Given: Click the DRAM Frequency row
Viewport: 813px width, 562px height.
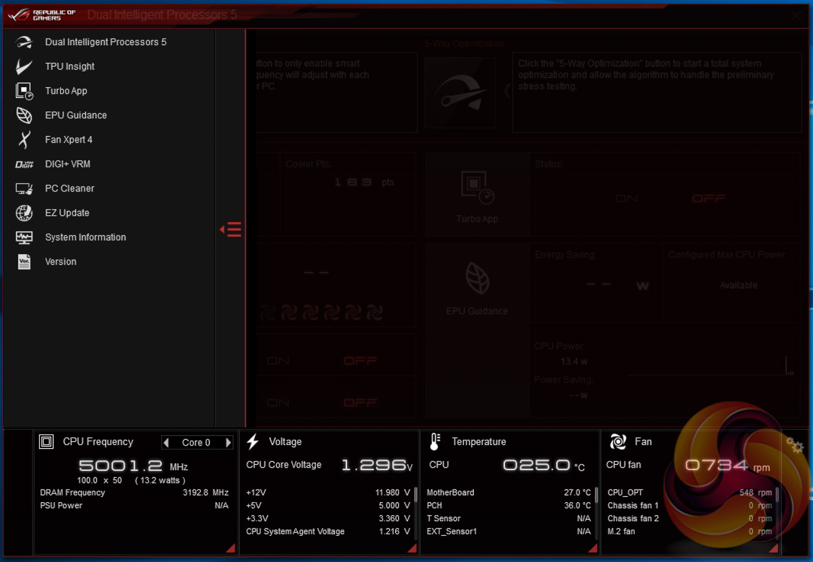Looking at the screenshot, I should (x=134, y=493).
